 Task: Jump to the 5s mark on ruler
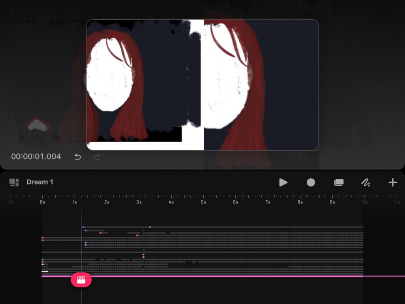pos(203,202)
